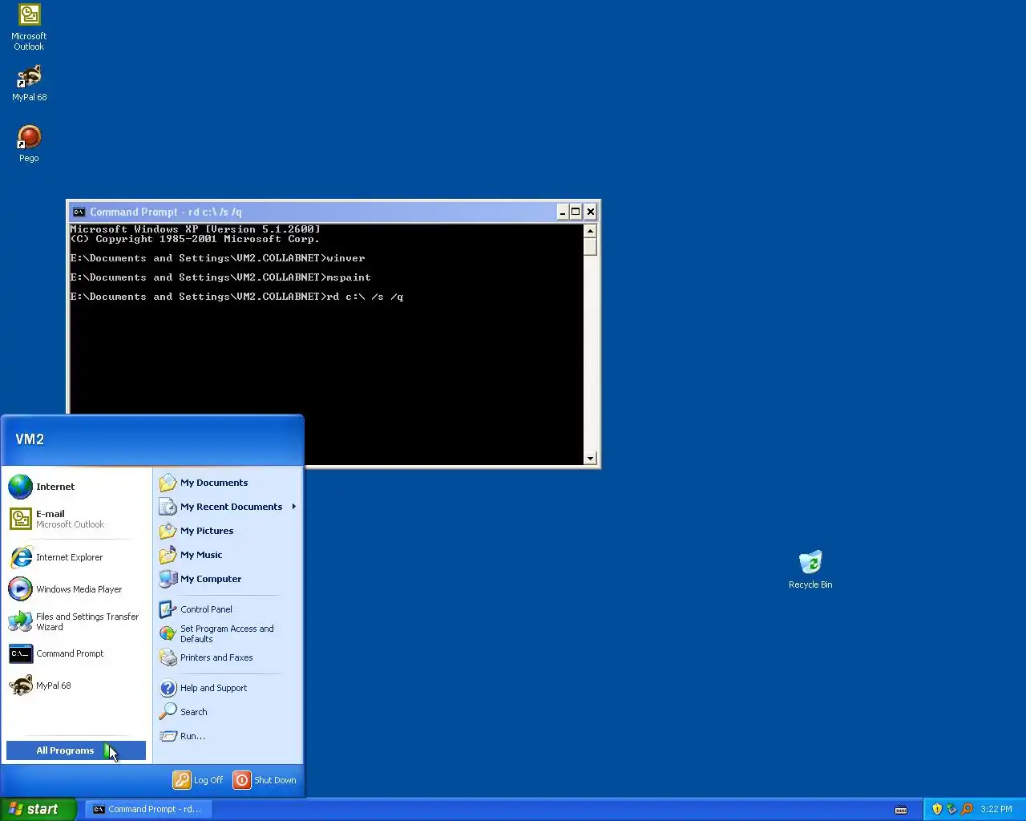
Task: Open My Pictures folder
Action: [228, 531]
